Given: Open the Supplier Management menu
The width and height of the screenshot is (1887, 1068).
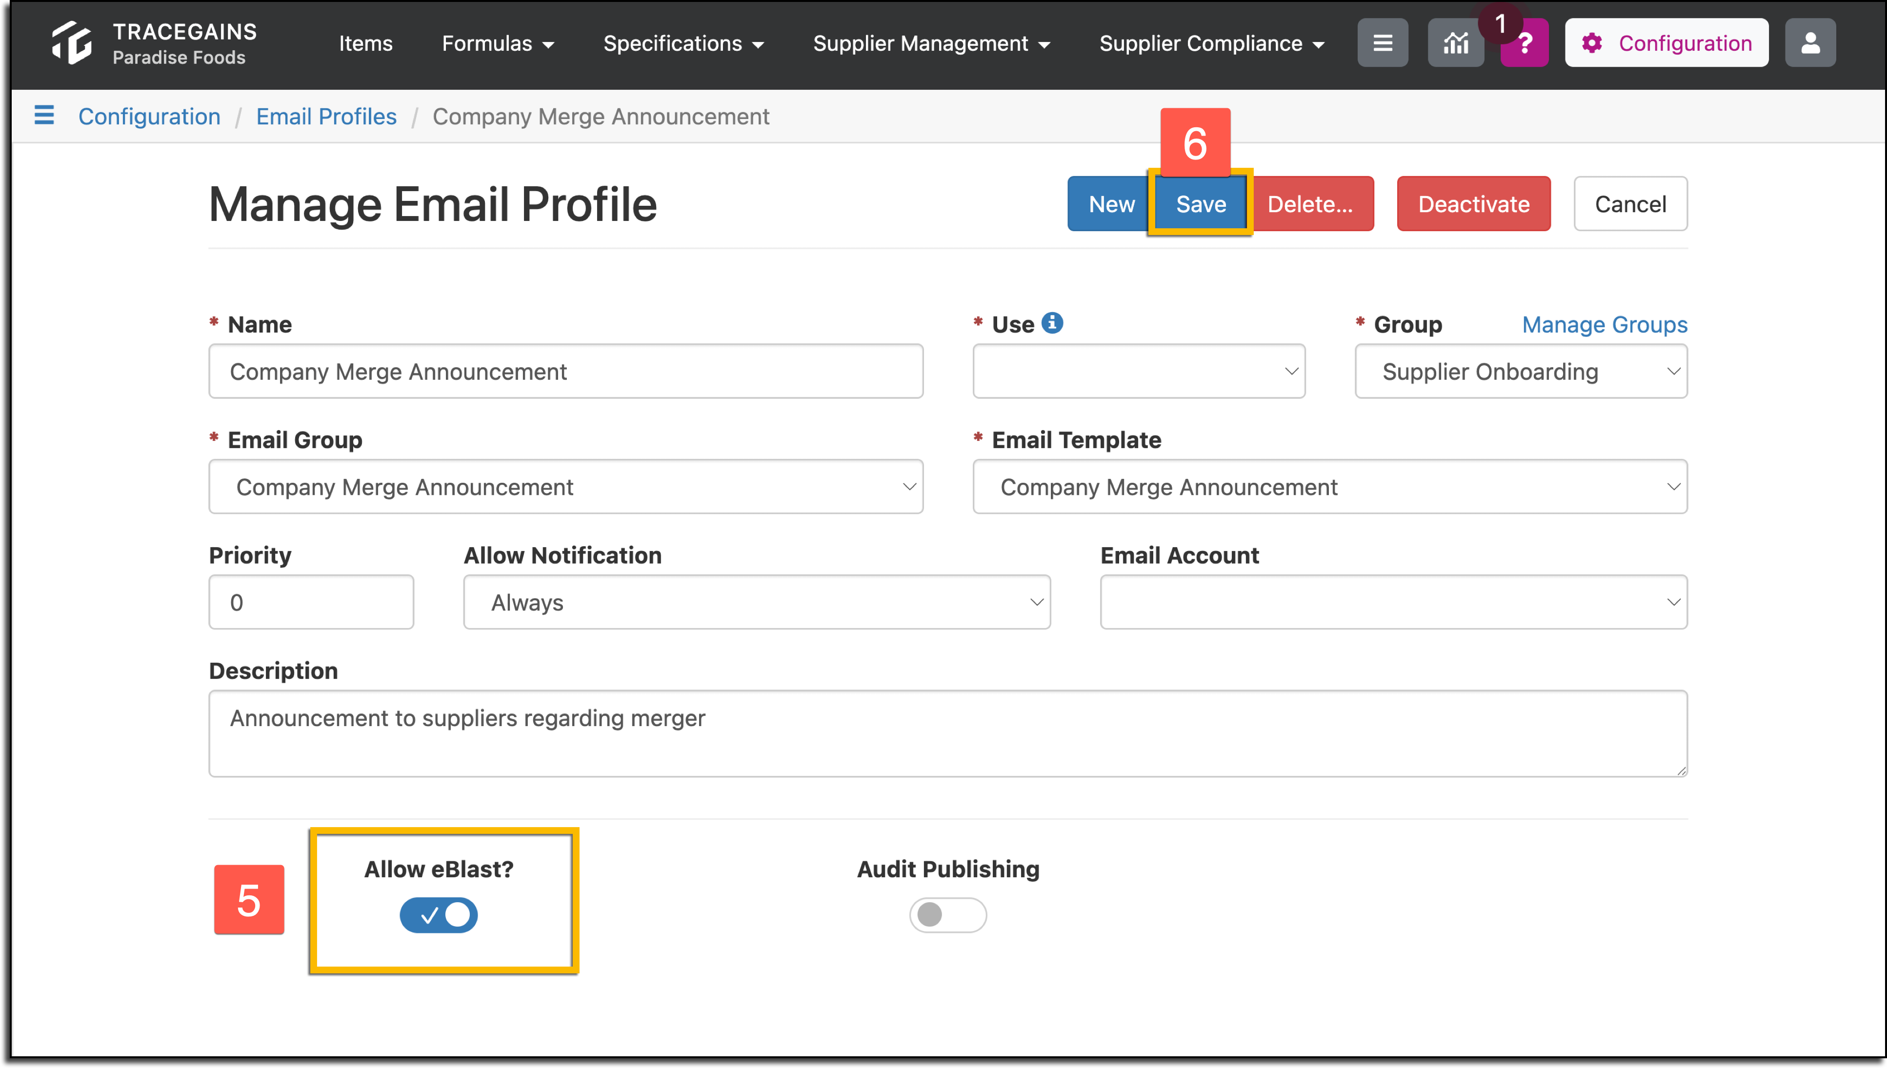Looking at the screenshot, I should pyautogui.click(x=931, y=43).
